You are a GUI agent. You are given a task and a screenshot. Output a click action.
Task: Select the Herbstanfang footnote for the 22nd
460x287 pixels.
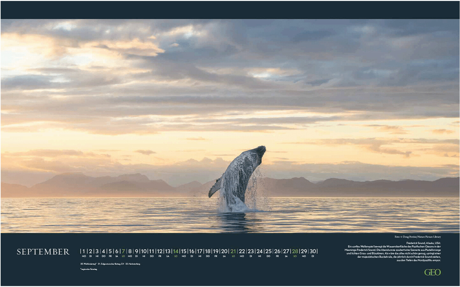pyautogui.click(x=133, y=264)
